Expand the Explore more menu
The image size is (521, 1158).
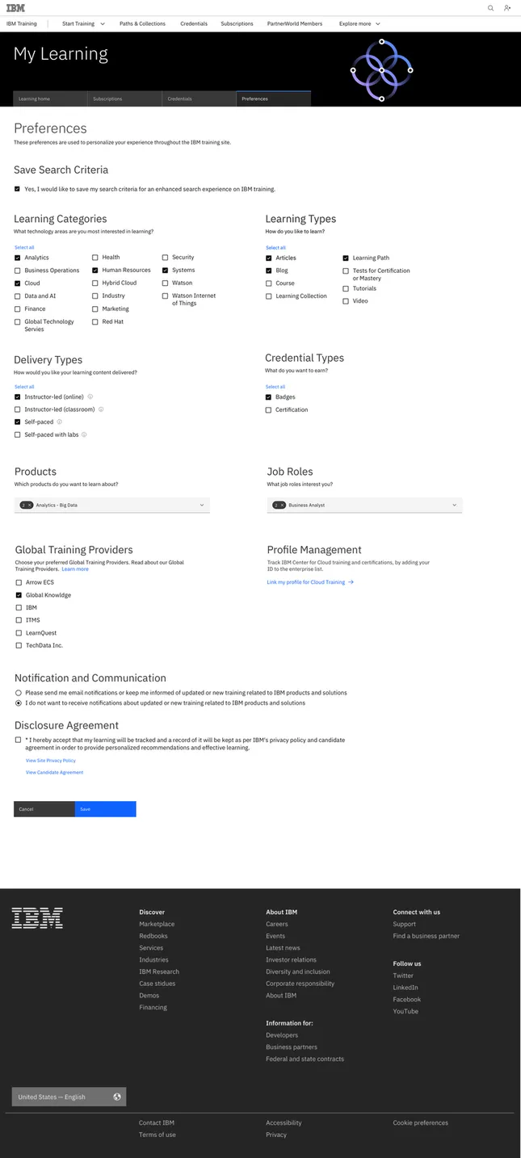point(359,23)
